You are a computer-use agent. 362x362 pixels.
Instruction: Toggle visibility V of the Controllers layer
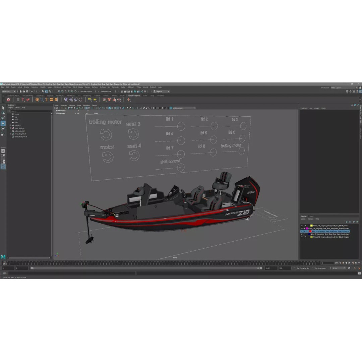tap(302, 234)
